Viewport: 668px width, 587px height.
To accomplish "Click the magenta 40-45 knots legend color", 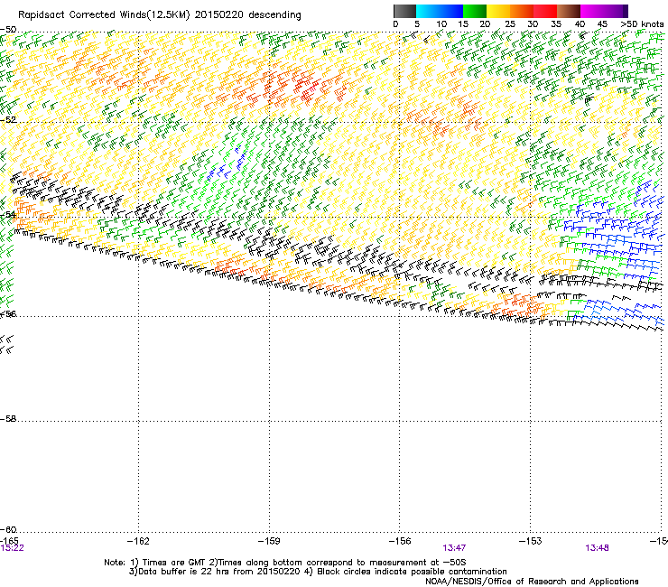I will 592,11.
